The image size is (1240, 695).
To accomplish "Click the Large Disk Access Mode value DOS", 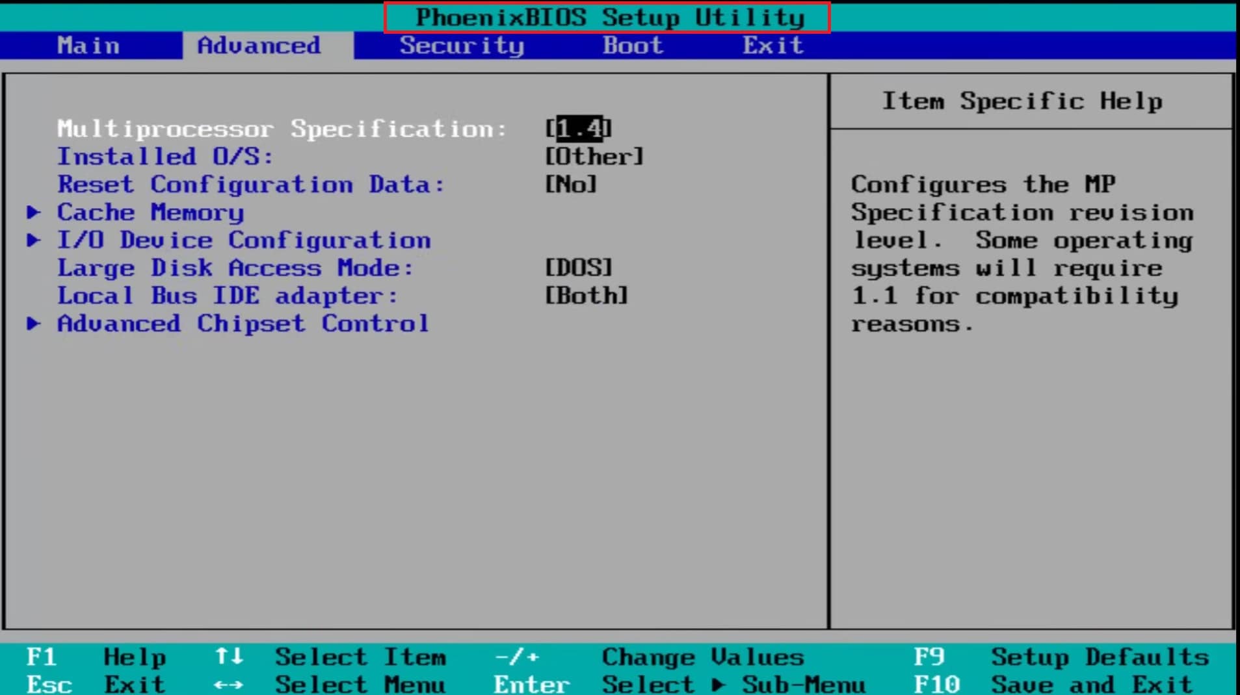I will [578, 267].
